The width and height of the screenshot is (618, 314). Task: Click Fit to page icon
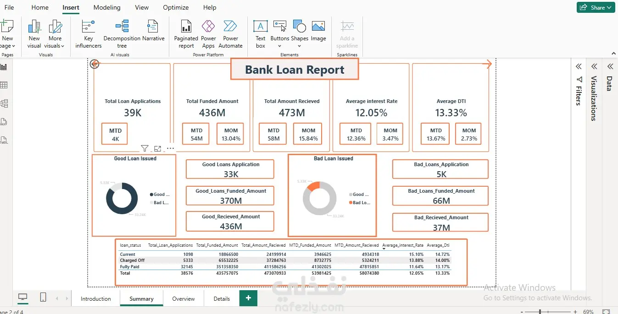click(606, 312)
